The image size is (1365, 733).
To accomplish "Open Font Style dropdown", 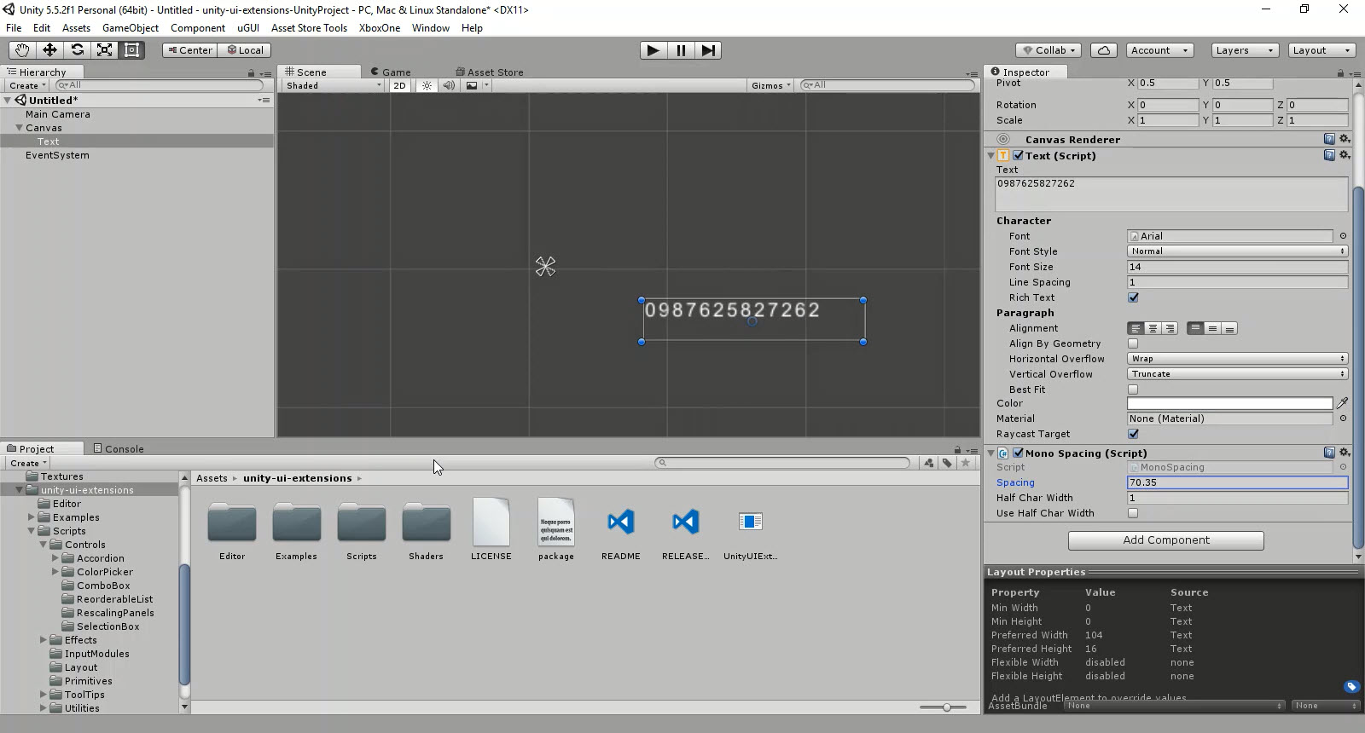I will [1238, 251].
